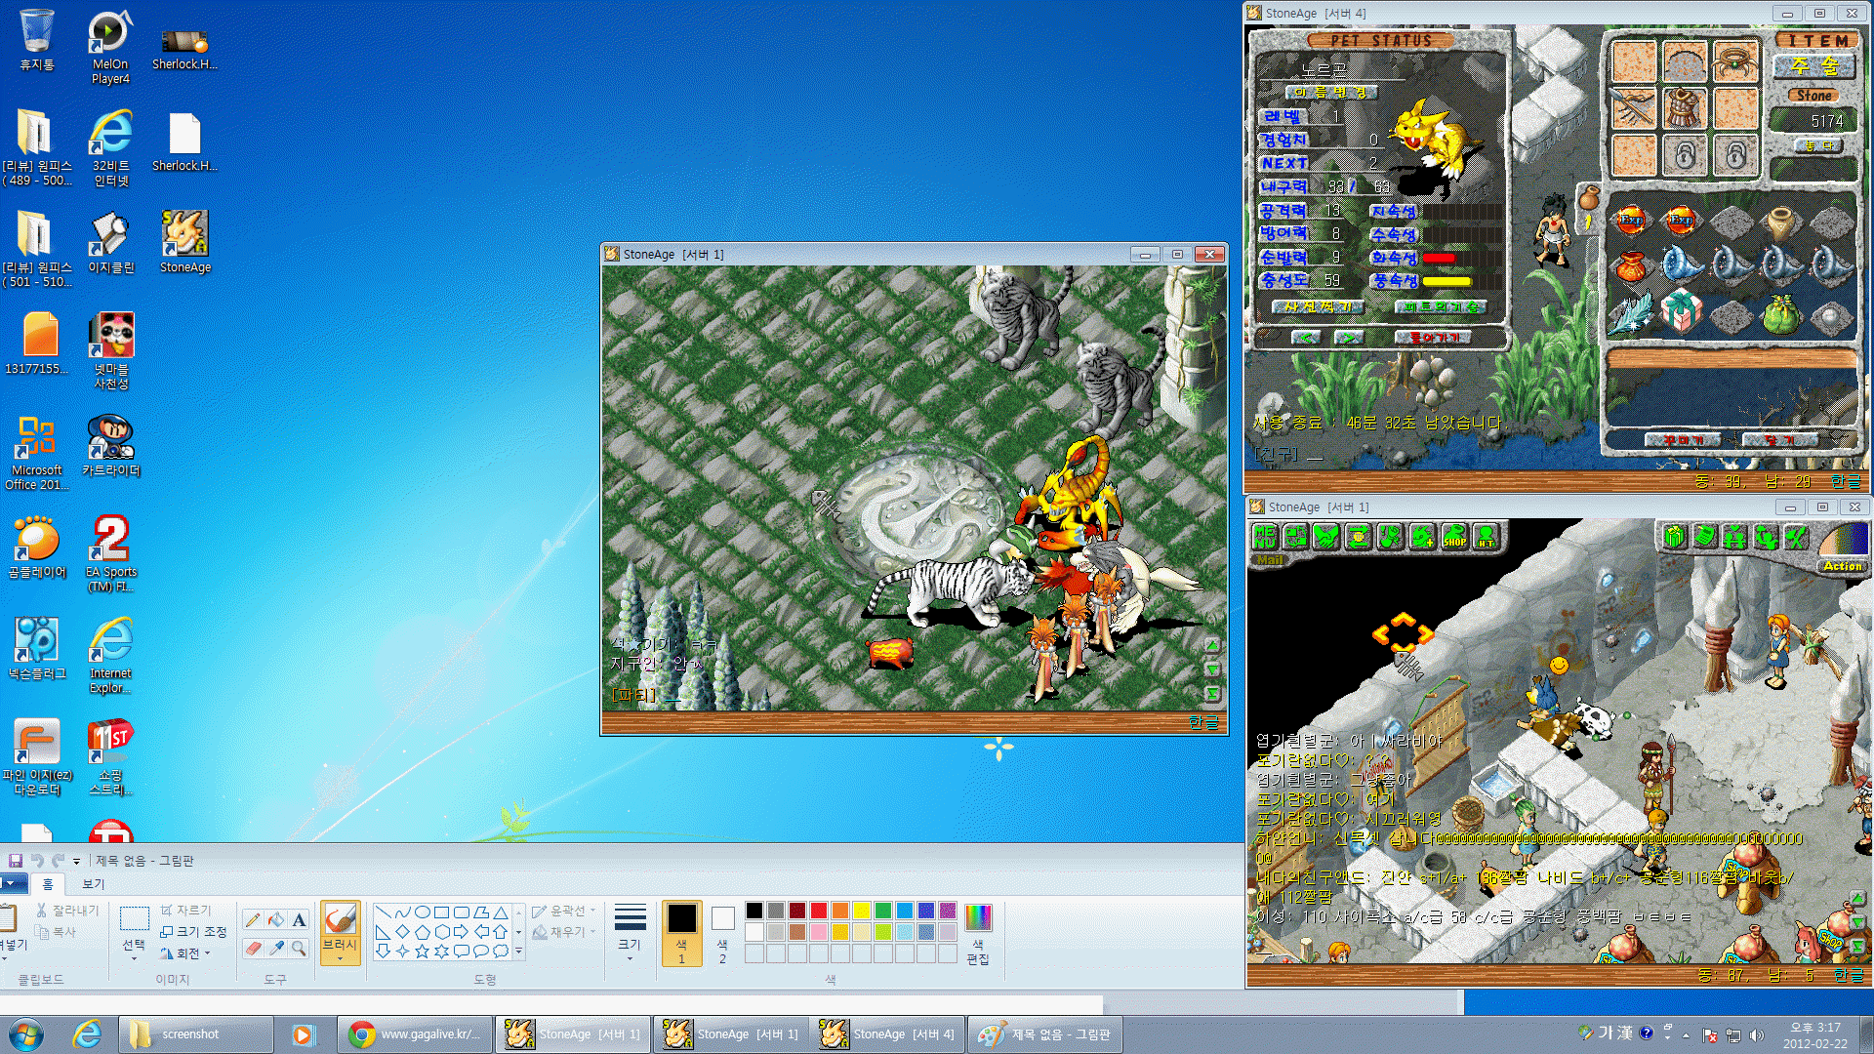
Task: Pick the green color swatch
Action: click(x=883, y=911)
